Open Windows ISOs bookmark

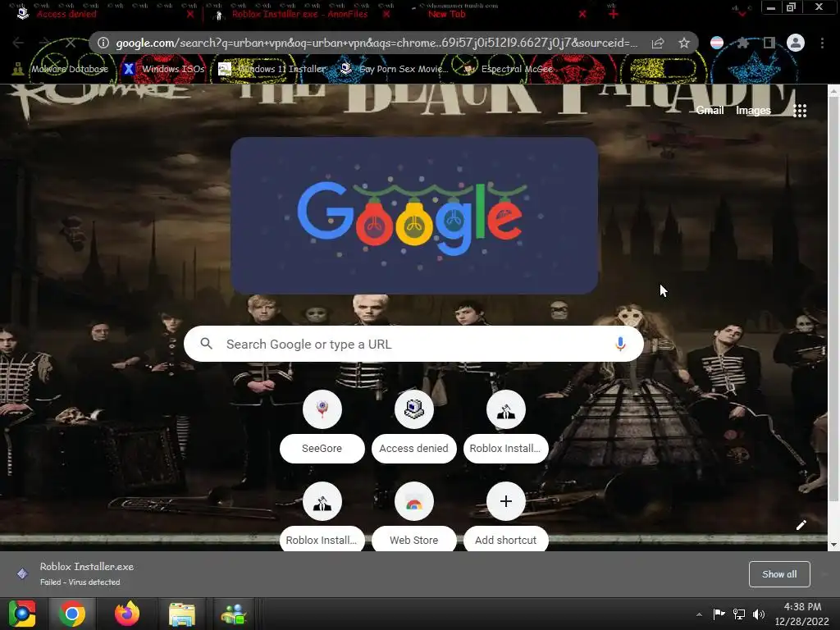coord(164,69)
